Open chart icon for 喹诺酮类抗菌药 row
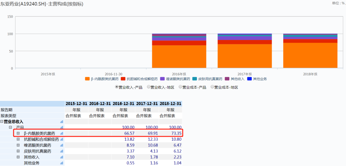 [62, 145]
